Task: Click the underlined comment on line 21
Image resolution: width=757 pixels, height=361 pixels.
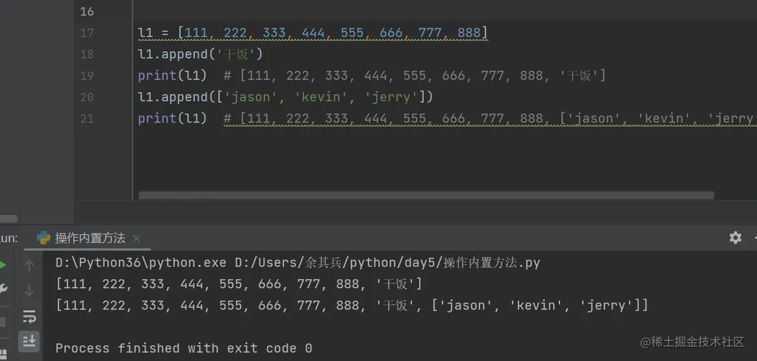Action: 490,118
